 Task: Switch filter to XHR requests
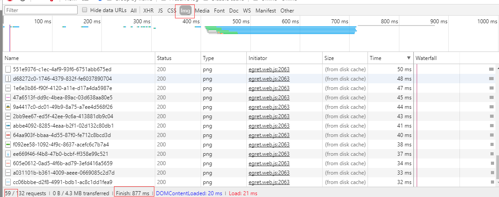[x=148, y=10]
